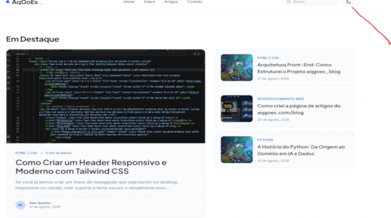Open article A História do Python
Screen dimensions: 391x218
[x=301, y=150]
